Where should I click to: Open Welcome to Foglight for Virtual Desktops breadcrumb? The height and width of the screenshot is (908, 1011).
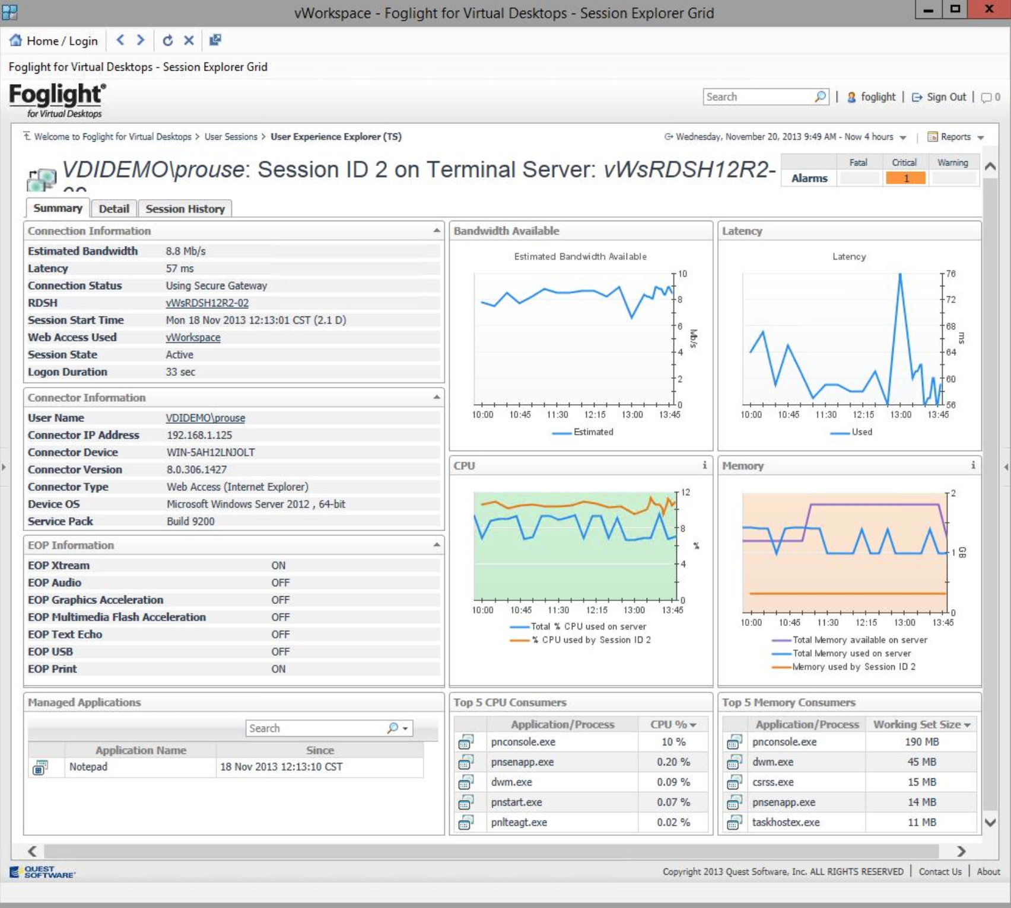tap(113, 136)
